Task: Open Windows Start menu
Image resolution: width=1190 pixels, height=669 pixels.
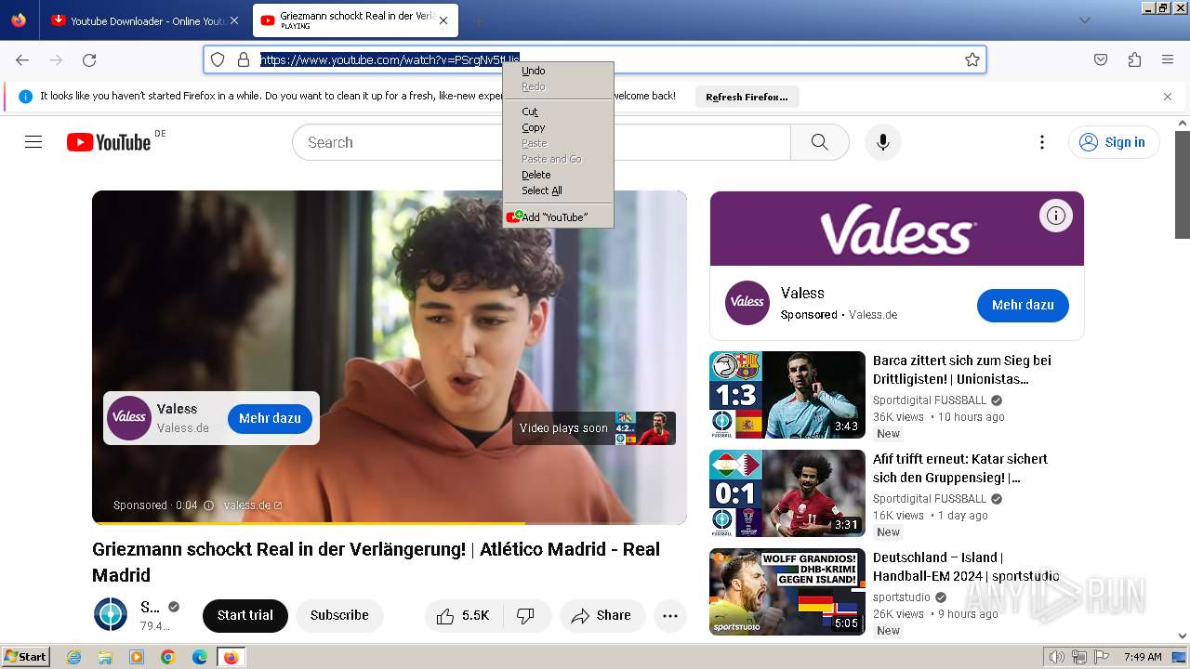Action: 25,657
